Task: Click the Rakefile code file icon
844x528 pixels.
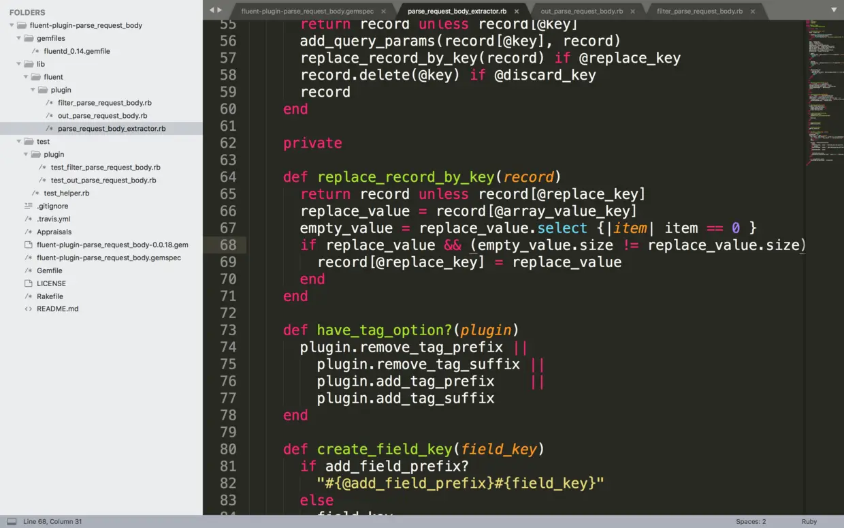Action: click(x=29, y=296)
